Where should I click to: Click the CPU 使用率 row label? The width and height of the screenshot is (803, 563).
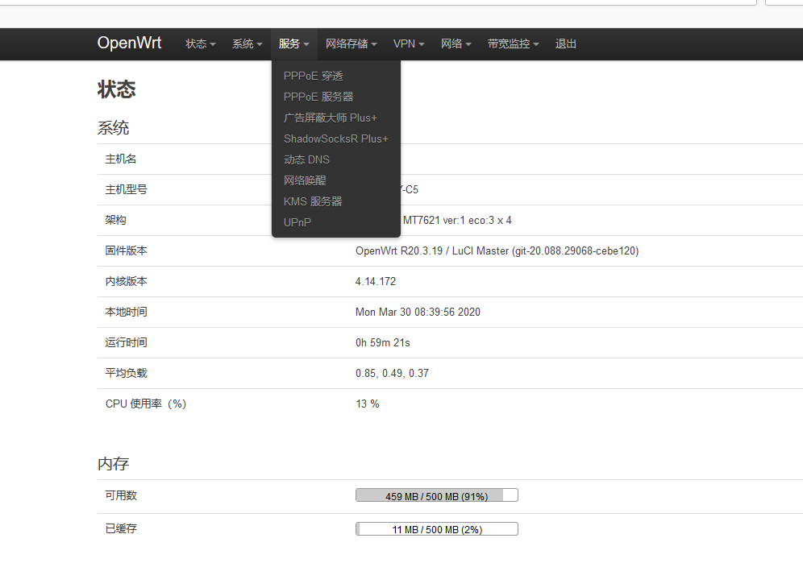point(146,404)
